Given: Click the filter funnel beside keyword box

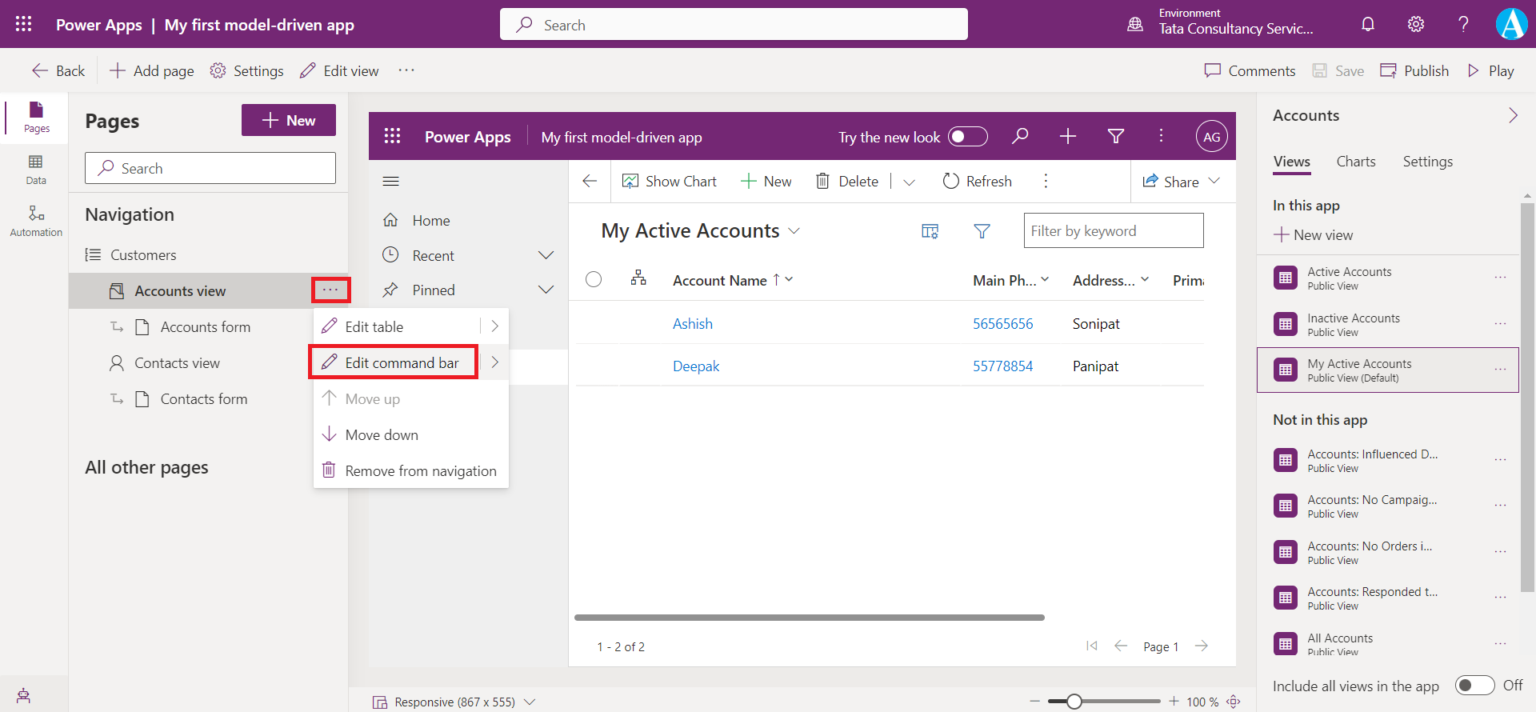Looking at the screenshot, I should pos(982,231).
